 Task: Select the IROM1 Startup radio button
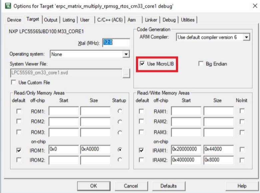pos(120,150)
